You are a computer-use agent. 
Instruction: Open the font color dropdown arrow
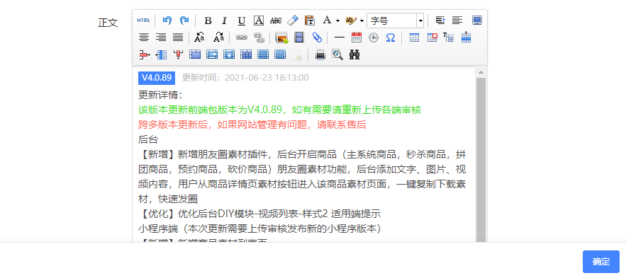(337, 21)
